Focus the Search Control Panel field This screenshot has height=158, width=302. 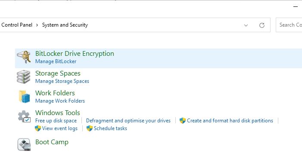pyautogui.click(x=289, y=25)
